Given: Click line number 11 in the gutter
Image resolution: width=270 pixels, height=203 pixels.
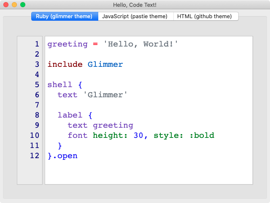Looking at the screenshot, I should 35,145.
